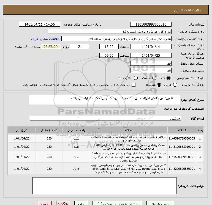Click need date 1401/04/22 in row 3
The height and width of the screenshot is (205, 212).
pyautogui.click(x=22, y=157)
